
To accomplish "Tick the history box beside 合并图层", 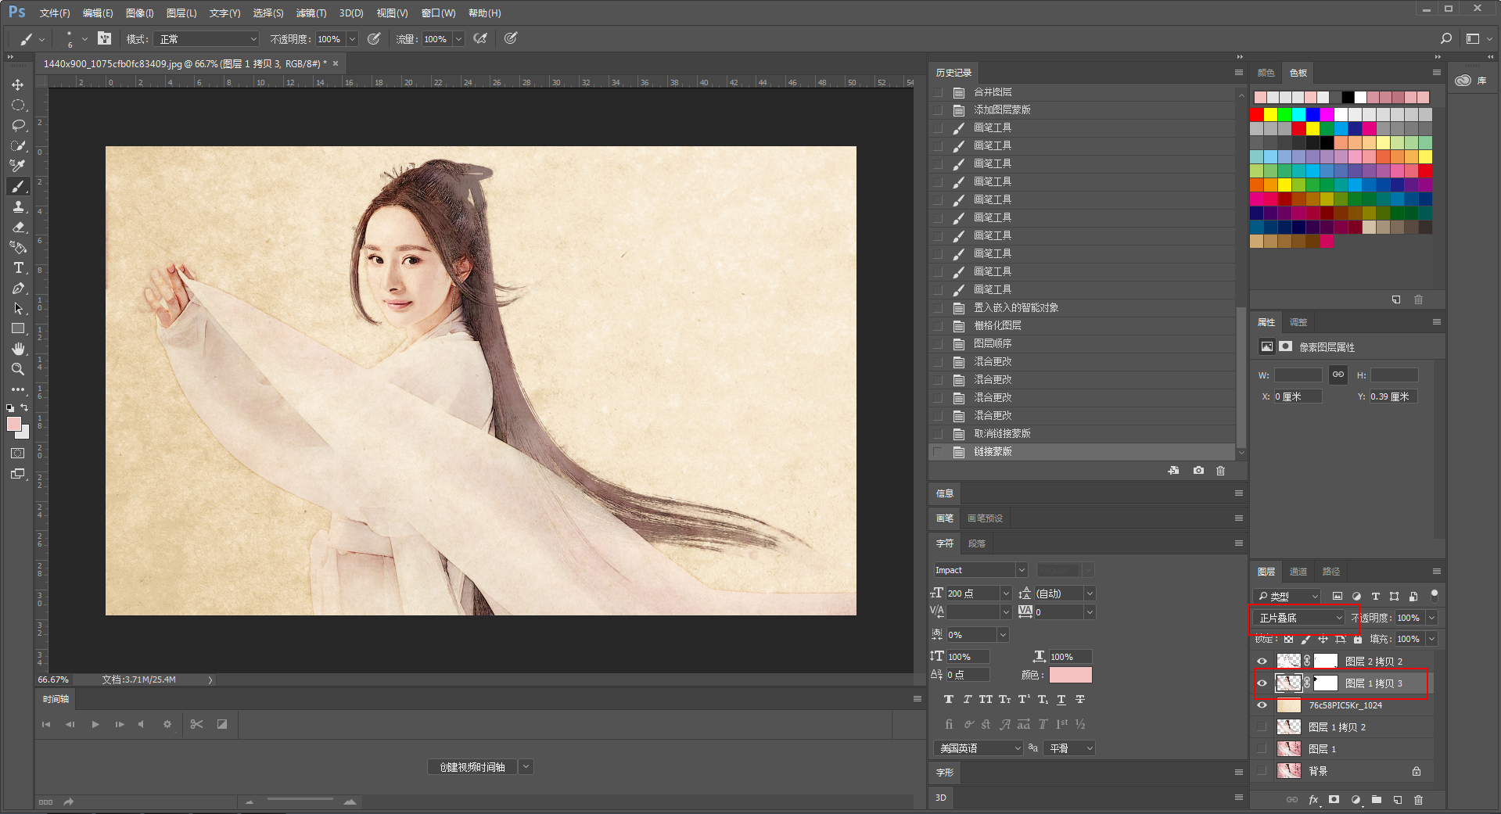I will pos(937,92).
